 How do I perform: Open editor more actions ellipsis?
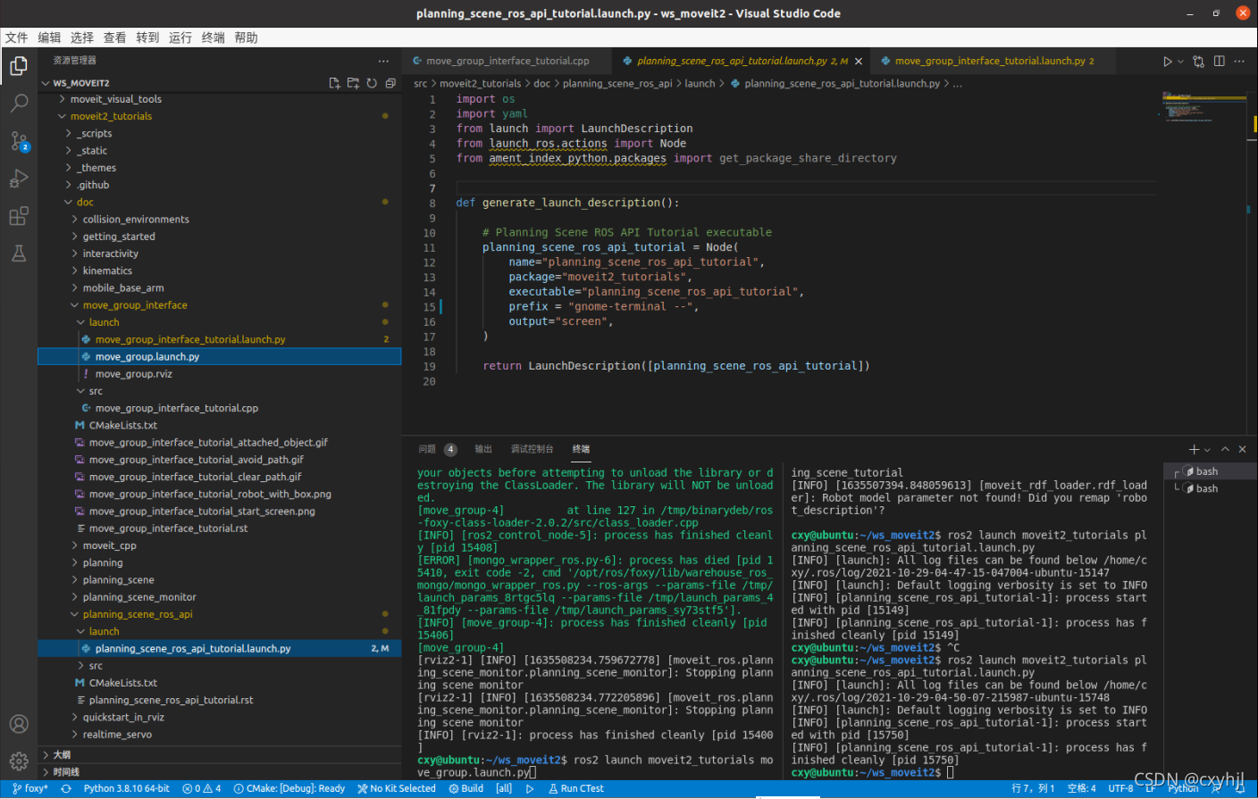coord(1239,62)
